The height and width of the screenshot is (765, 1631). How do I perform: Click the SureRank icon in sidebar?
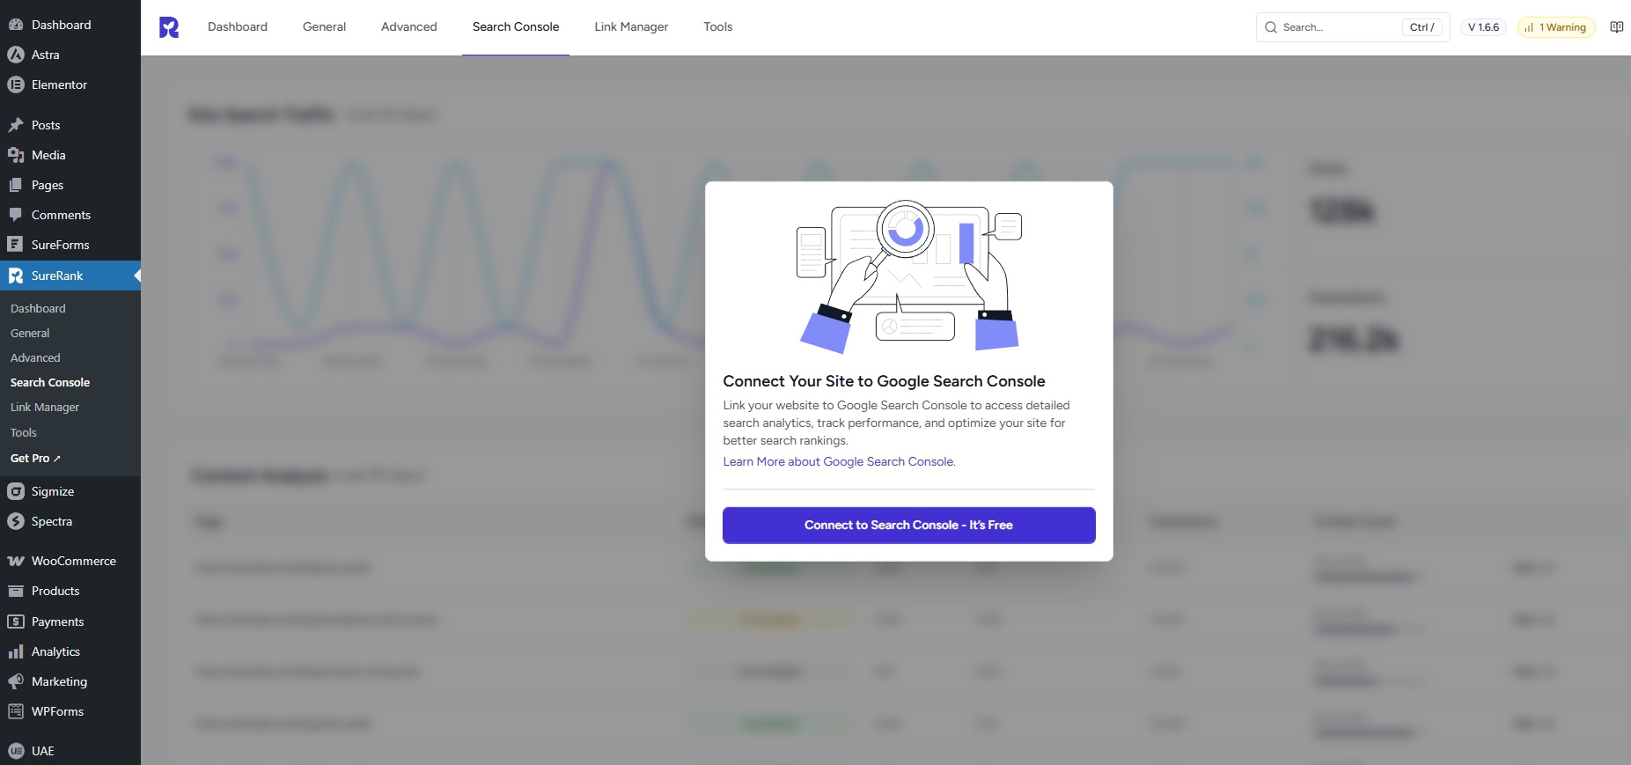click(x=16, y=276)
